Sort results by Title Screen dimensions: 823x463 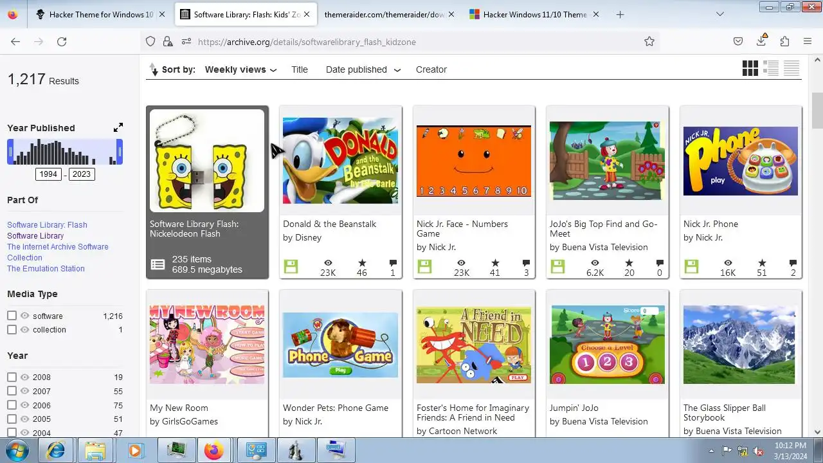tap(300, 69)
